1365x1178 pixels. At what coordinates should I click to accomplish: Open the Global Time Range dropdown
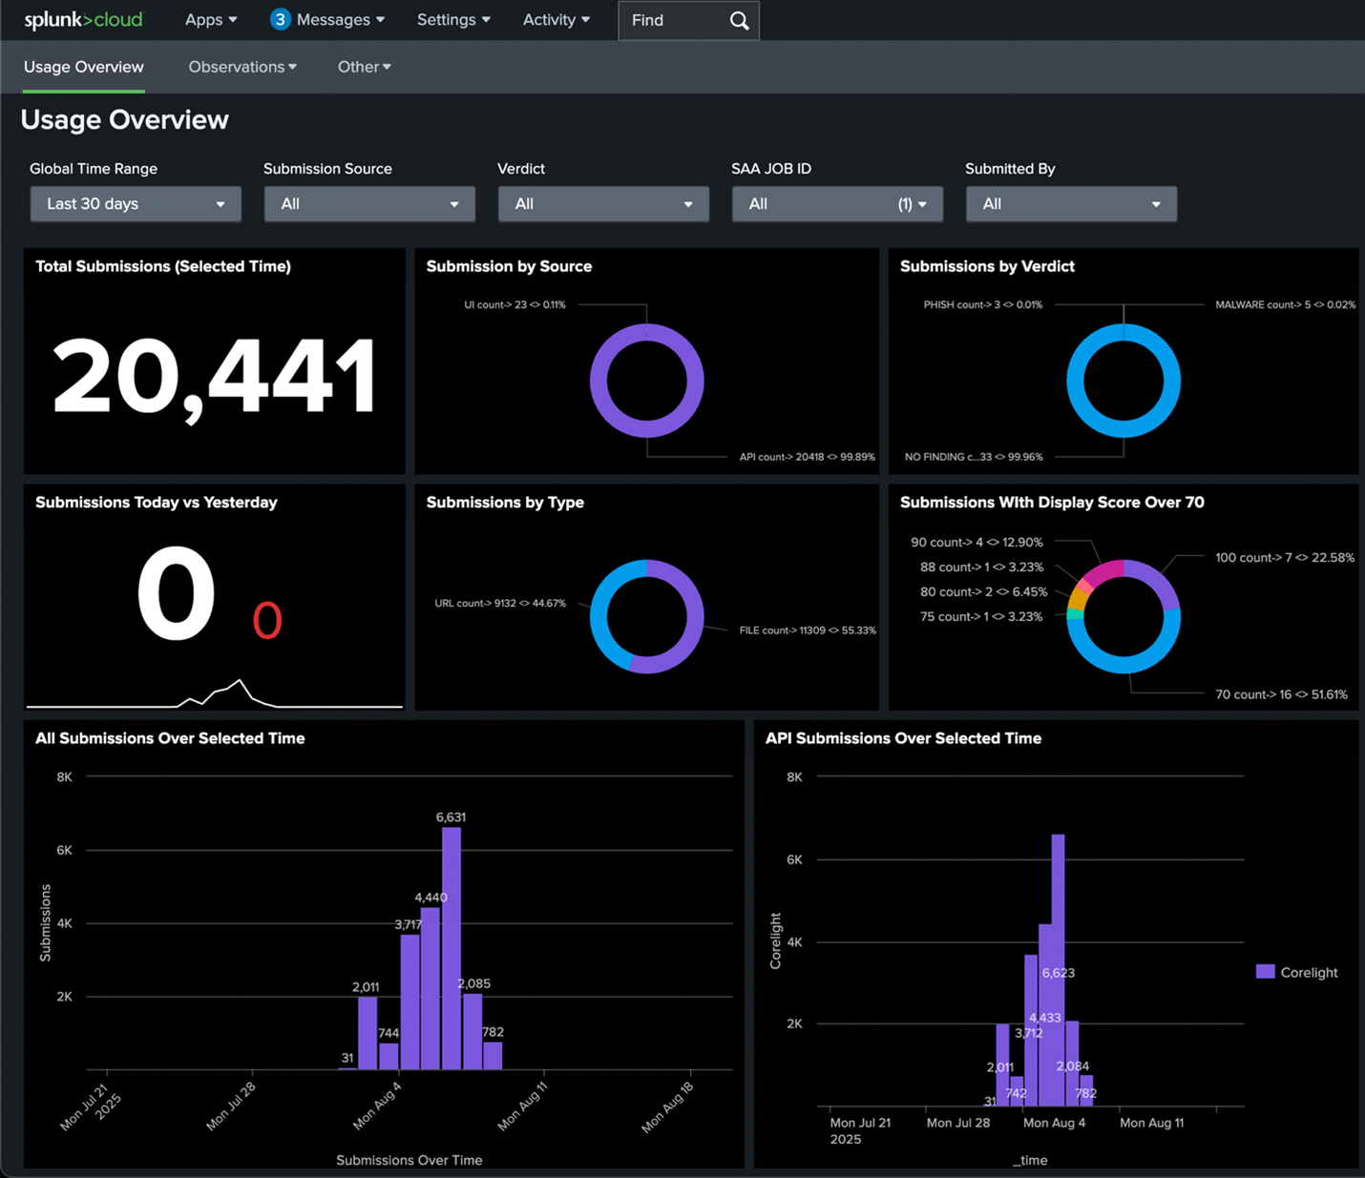136,204
